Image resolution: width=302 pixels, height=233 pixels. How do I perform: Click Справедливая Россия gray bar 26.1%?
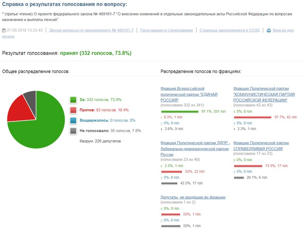(239, 177)
